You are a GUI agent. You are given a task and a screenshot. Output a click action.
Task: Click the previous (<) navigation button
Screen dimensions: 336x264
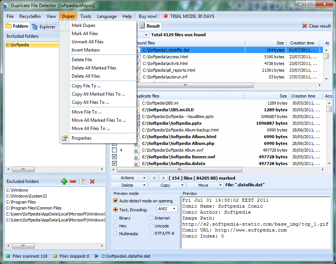click(x=154, y=178)
